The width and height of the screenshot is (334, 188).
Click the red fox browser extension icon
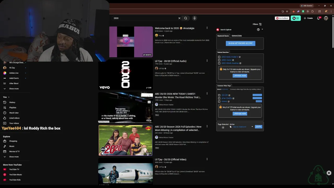tap(294, 11)
